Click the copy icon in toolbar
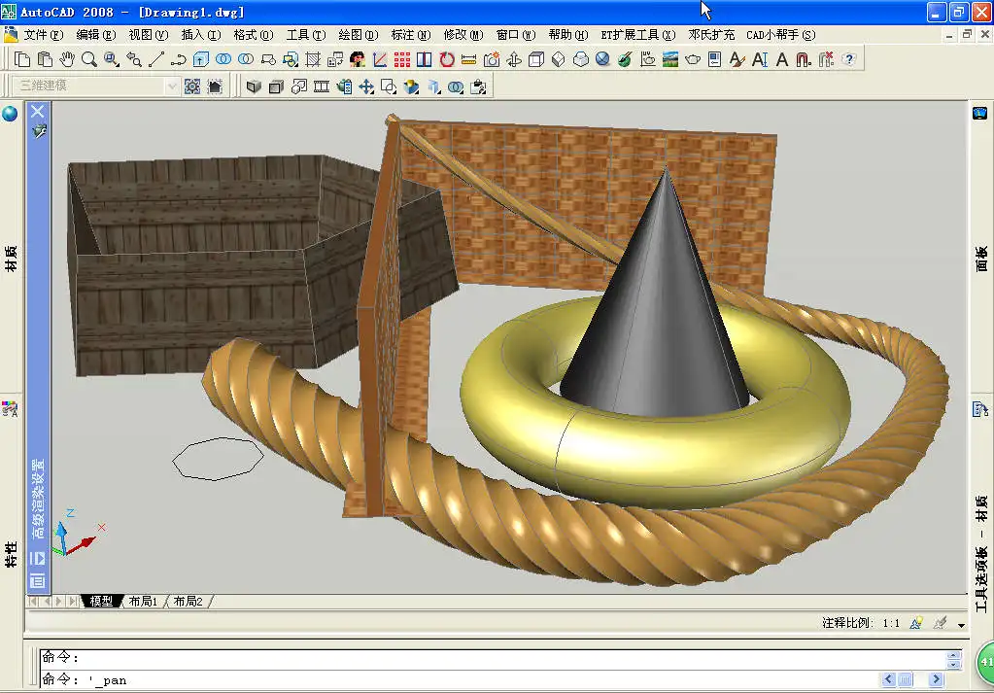This screenshot has width=994, height=693. pos(22,59)
